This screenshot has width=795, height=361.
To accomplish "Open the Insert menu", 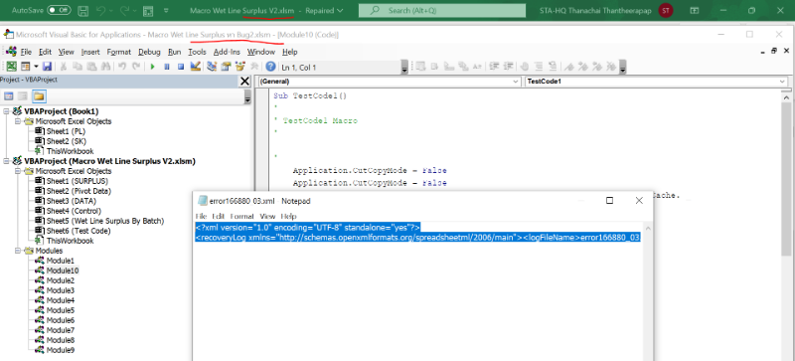I will coord(90,52).
